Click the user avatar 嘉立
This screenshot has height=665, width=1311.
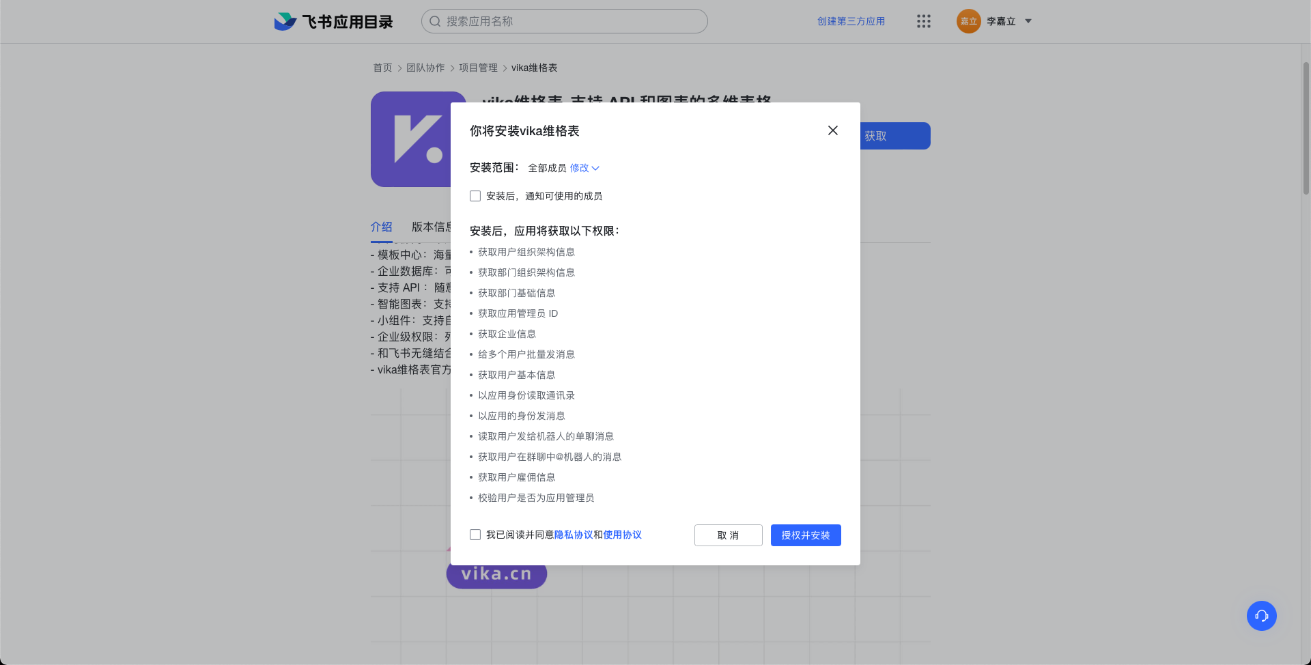pyautogui.click(x=968, y=21)
